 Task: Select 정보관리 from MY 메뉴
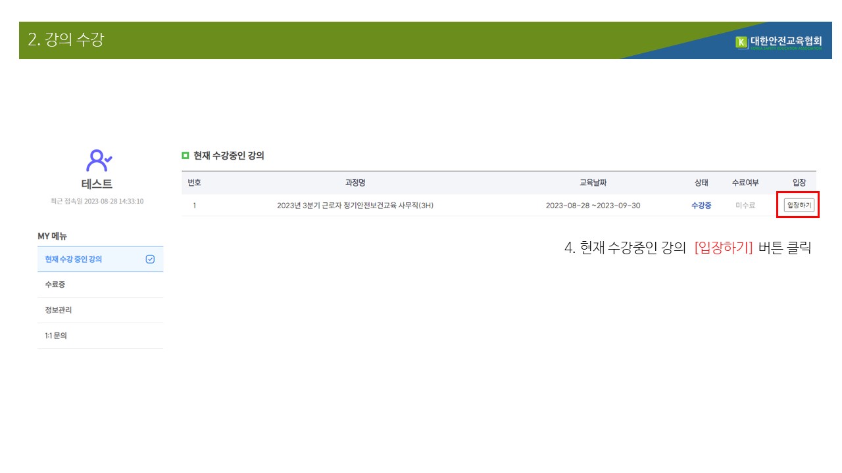(x=59, y=310)
